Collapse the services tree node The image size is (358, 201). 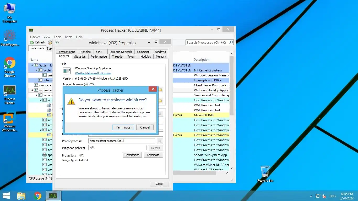point(37,95)
